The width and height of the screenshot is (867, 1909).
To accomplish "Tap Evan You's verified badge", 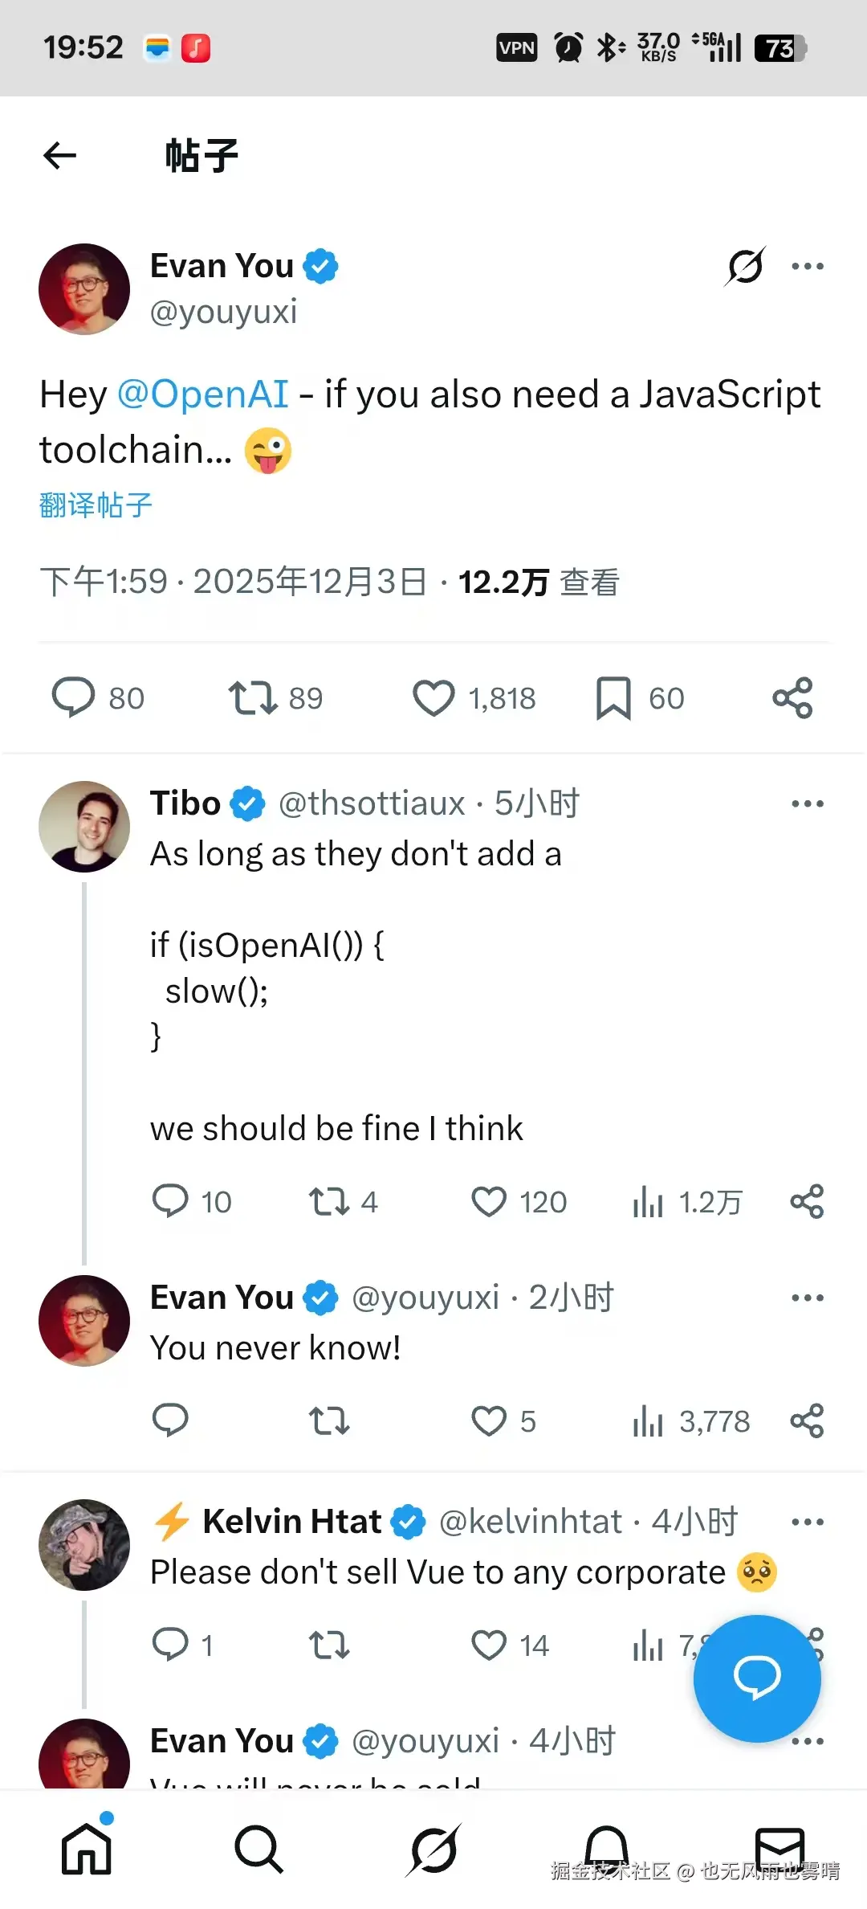I will (x=320, y=265).
